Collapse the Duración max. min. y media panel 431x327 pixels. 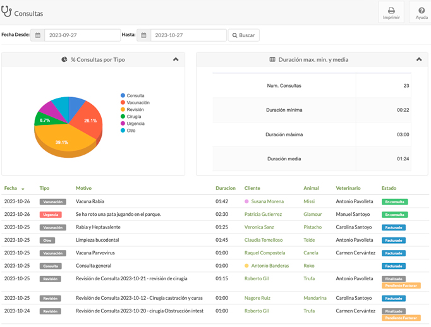coord(418,60)
